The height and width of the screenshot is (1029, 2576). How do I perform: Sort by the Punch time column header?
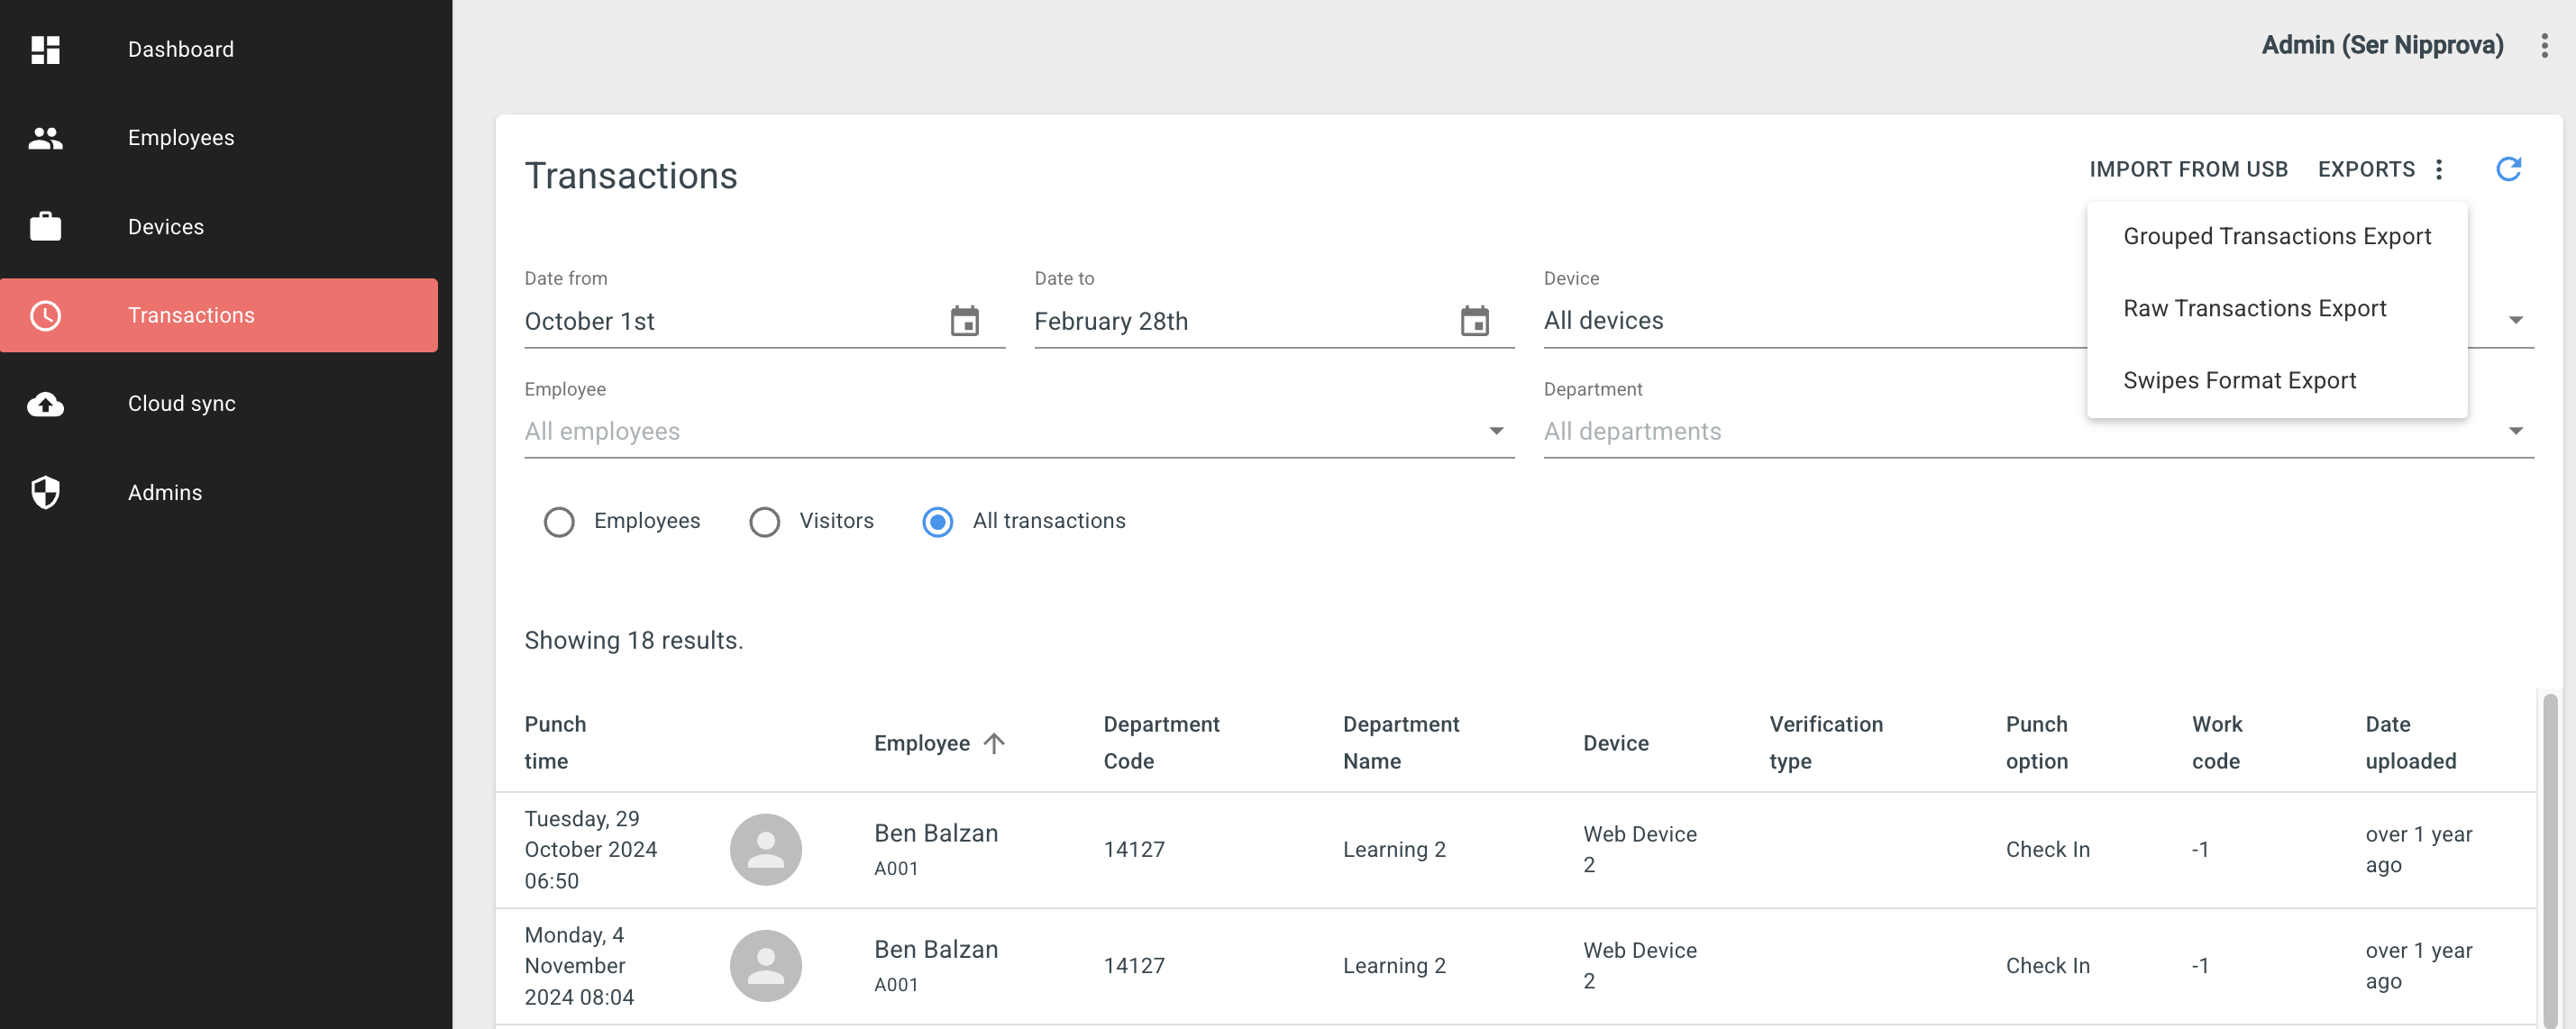point(555,743)
